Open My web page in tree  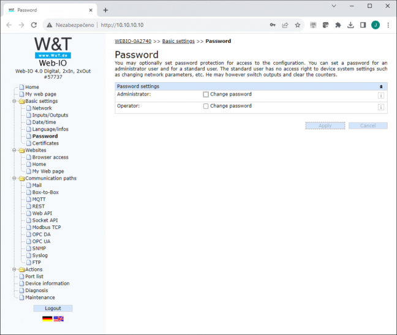tap(40, 94)
